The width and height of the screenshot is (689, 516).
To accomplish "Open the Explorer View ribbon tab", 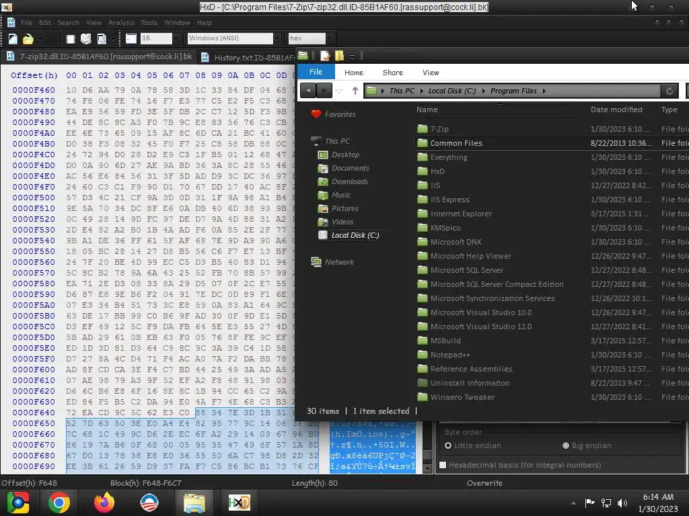I will [x=431, y=73].
